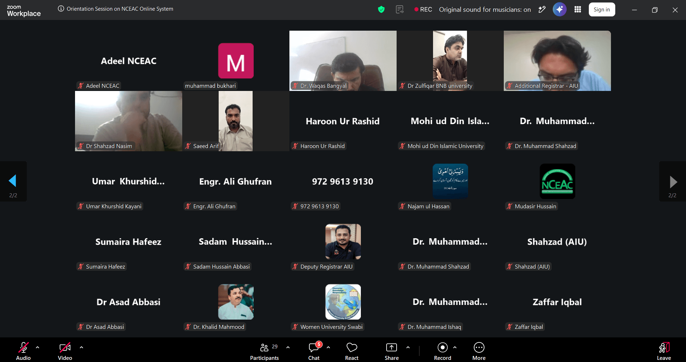Turn on the camera with the Video toggle
This screenshot has height=362, width=686.
pos(65,347)
